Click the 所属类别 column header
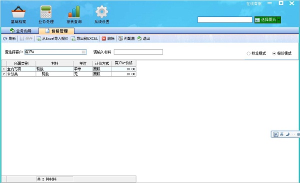300x183 pixels. pos(21,63)
